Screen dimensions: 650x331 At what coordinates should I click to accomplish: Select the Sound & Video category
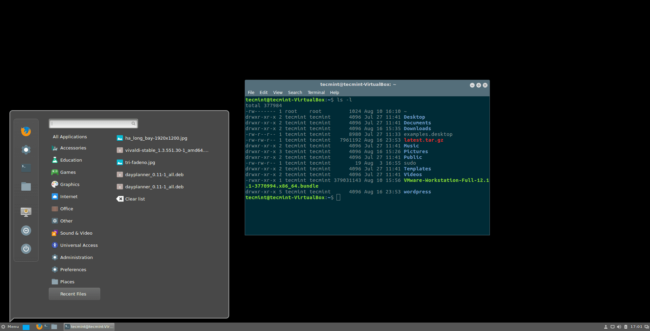pyautogui.click(x=76, y=233)
